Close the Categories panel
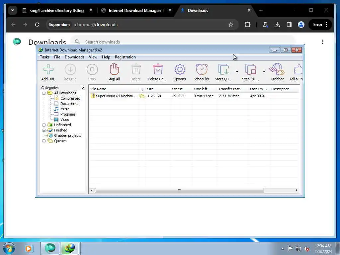340x255 pixels. point(83,88)
